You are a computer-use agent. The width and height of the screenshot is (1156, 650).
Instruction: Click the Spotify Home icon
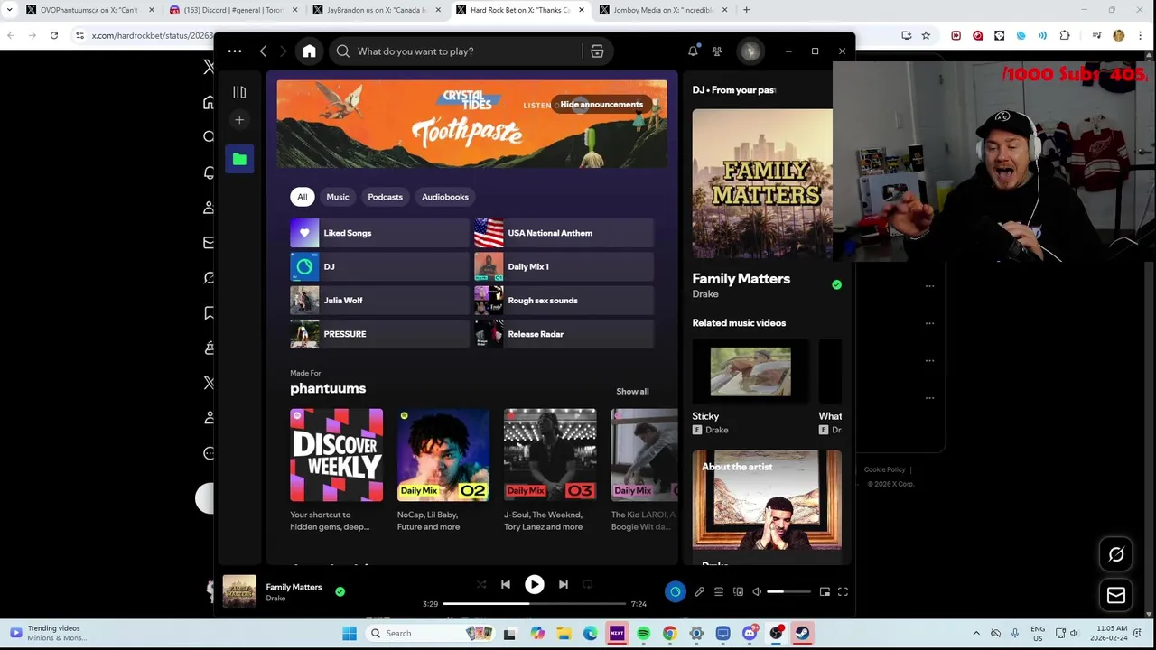pyautogui.click(x=309, y=51)
